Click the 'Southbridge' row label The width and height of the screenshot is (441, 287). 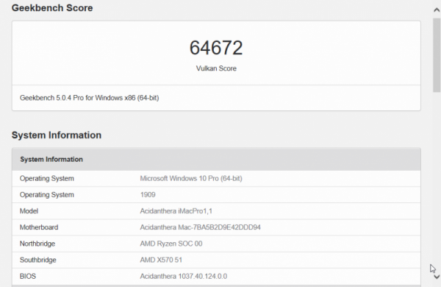[x=37, y=260]
